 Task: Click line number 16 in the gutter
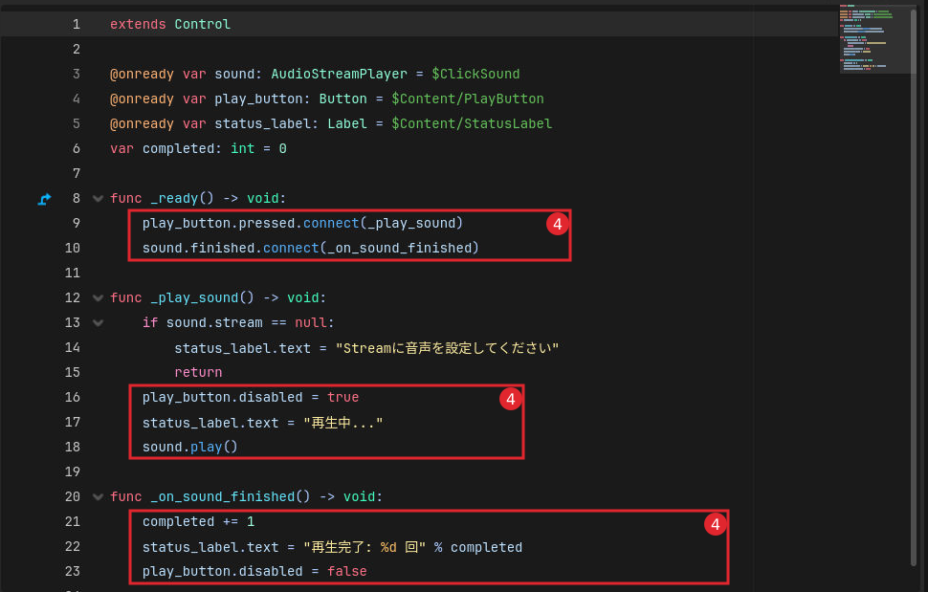pos(72,397)
